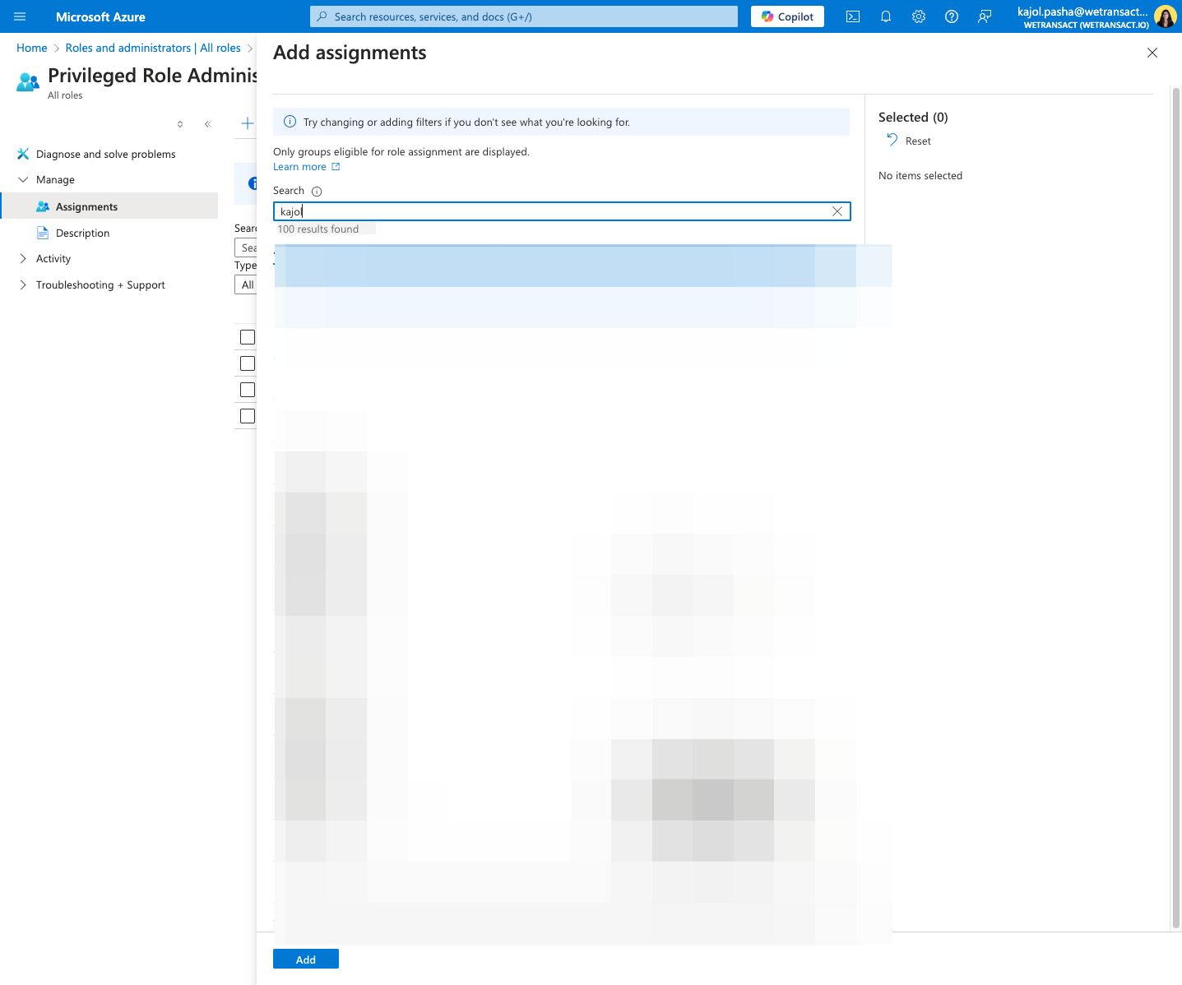Open portal settings gear
This screenshot has height=985, width=1182.
coord(919,16)
